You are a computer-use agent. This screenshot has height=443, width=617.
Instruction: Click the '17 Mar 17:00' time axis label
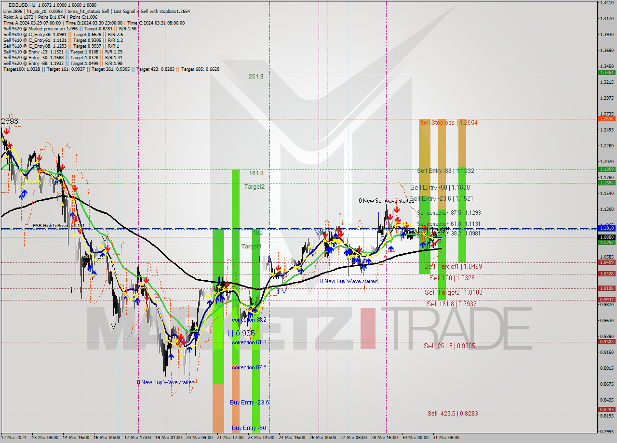(x=137, y=438)
